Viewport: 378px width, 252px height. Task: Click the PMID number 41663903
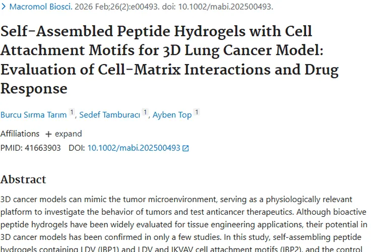(x=42, y=148)
